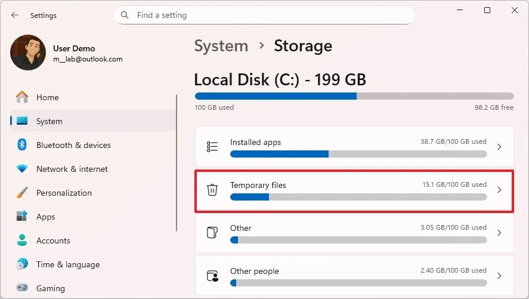The width and height of the screenshot is (529, 299).
Task: Click the Other people icon
Action: point(212,276)
